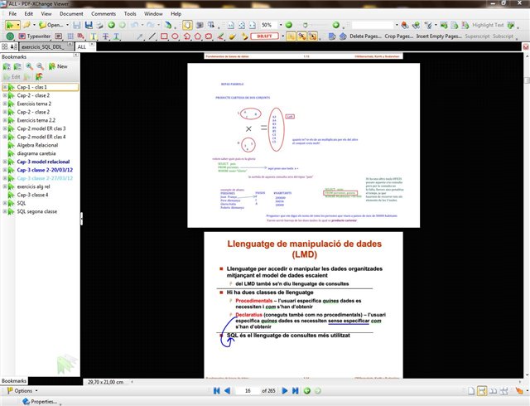Click the page number input field
This screenshot has width=530, height=406.
pyautogui.click(x=248, y=391)
